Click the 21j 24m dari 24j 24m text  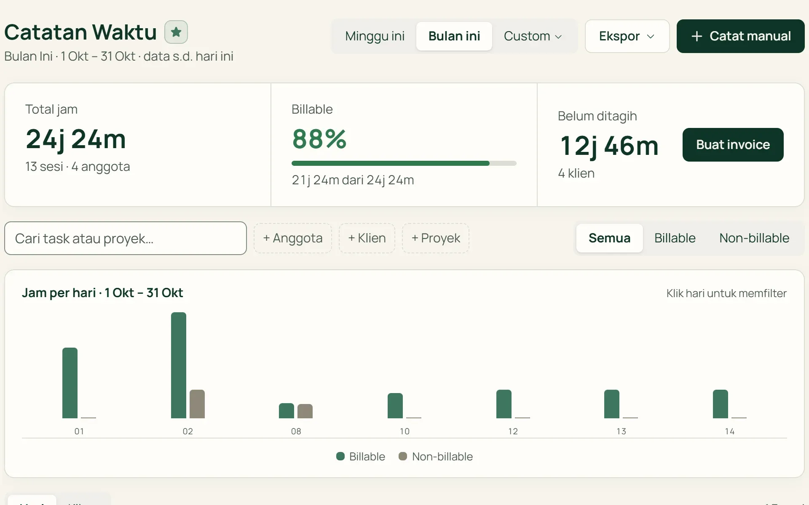353,180
